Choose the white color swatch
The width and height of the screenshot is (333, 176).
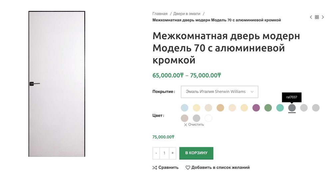point(208,118)
